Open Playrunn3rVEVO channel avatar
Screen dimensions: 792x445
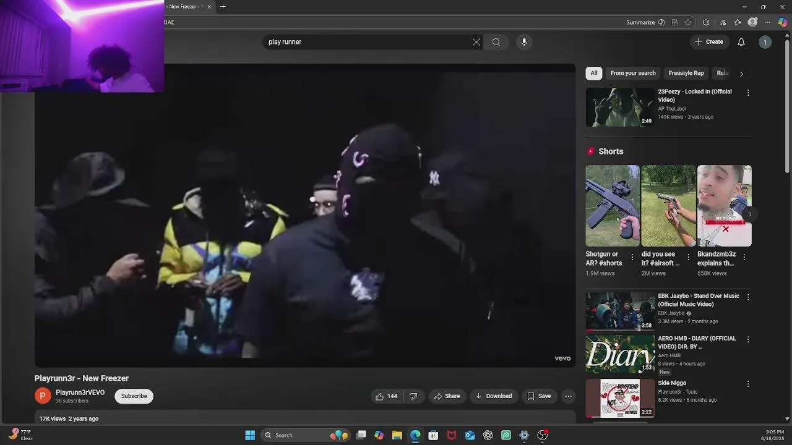(43, 396)
